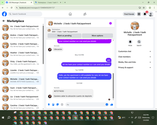The width and height of the screenshot is (157, 125).
Task: Send a thumbs-up like
Action: 112,104
